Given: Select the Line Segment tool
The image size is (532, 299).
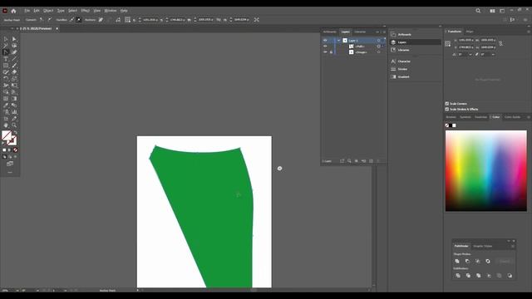Looking at the screenshot, I should coord(14,59).
